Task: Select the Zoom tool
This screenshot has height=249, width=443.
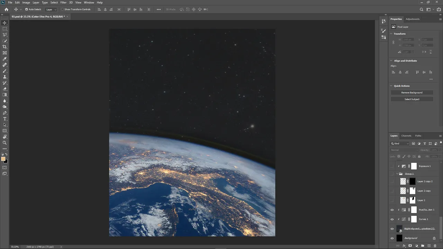Action: point(5,143)
